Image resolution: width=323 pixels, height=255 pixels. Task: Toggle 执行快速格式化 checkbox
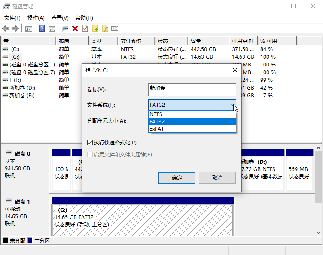(x=90, y=142)
